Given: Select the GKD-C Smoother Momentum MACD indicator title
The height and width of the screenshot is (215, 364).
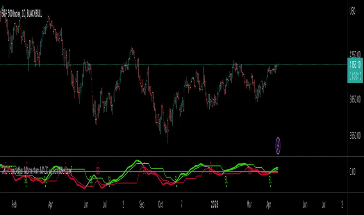Looking at the screenshot, I should click(37, 171).
